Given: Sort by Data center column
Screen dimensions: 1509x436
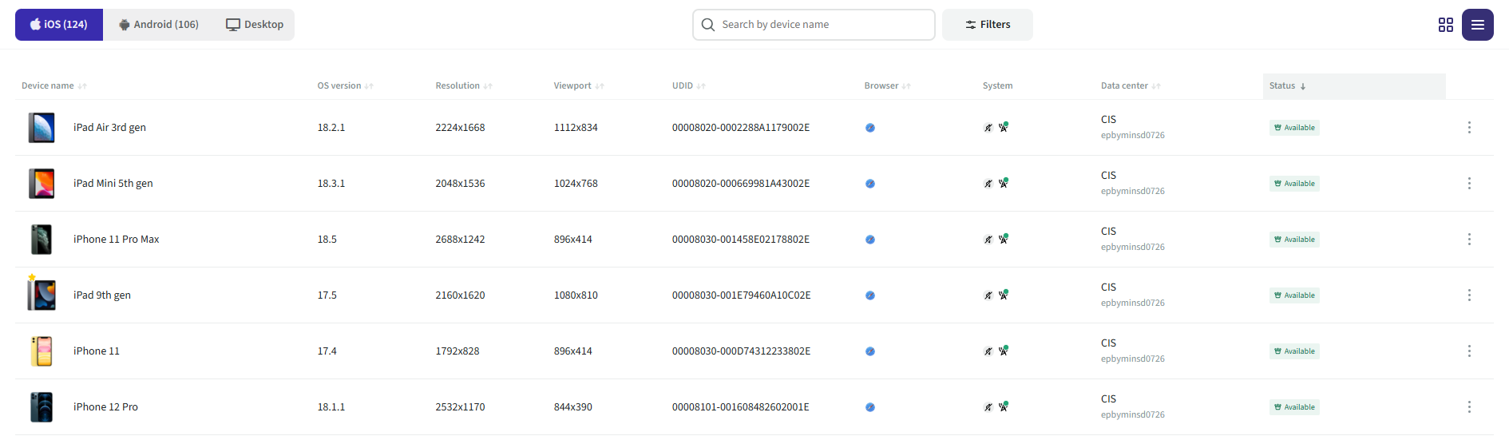Looking at the screenshot, I should [1131, 86].
